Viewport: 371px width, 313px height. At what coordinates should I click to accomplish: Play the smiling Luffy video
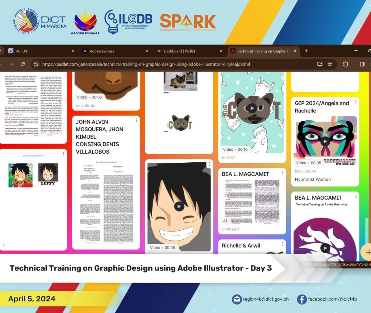[179, 206]
